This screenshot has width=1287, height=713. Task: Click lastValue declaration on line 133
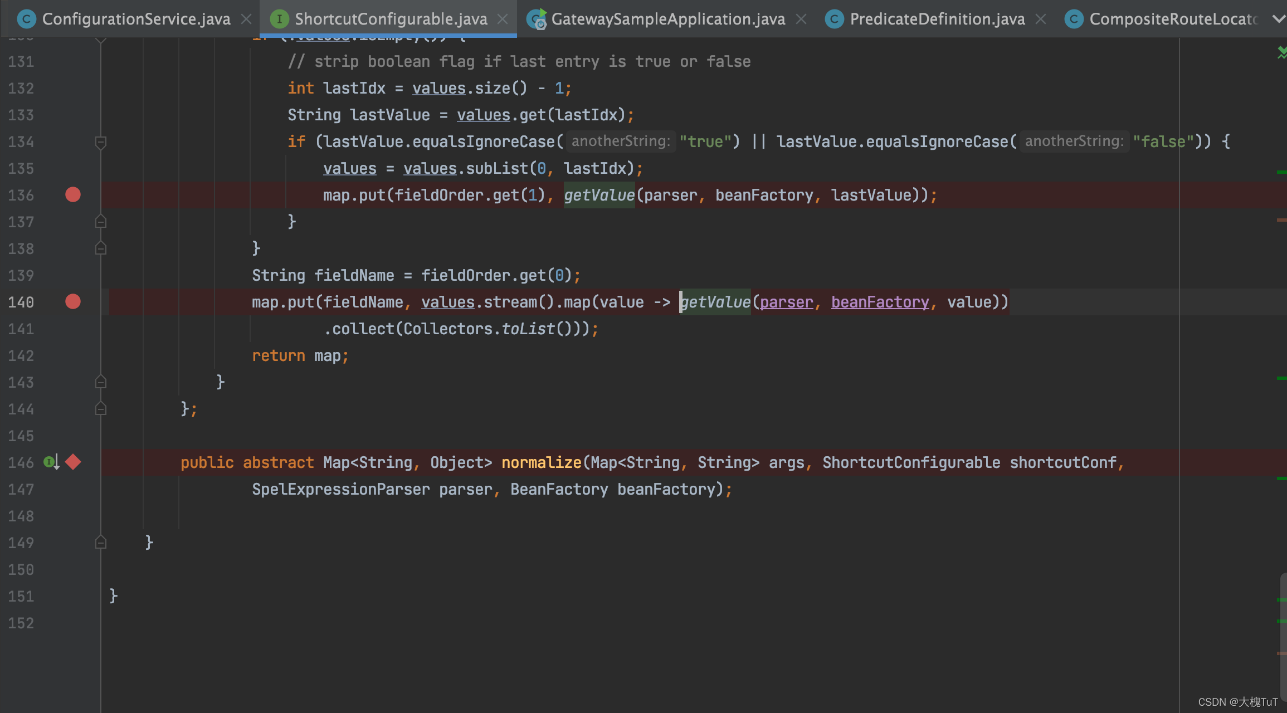coord(390,115)
